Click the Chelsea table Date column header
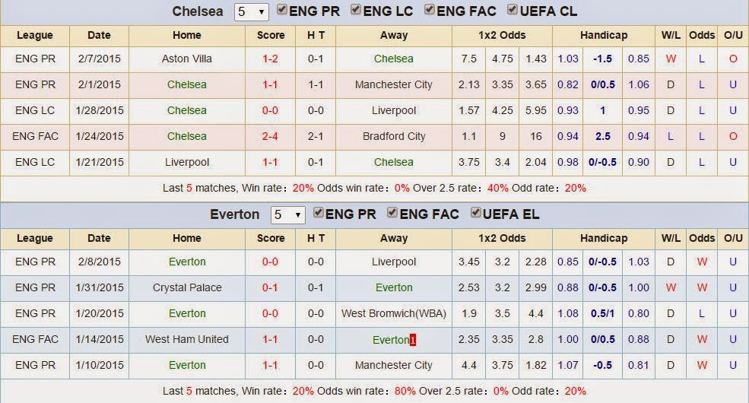The image size is (749, 403). coord(99,35)
